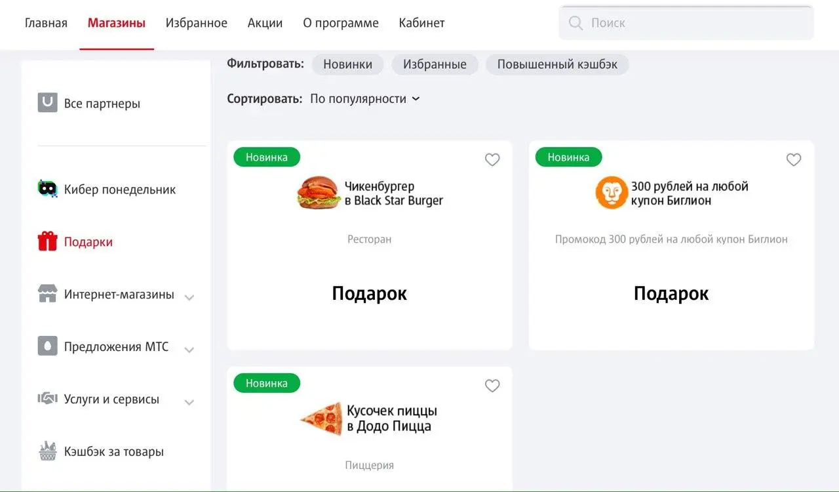Favorite the Додо Пицца offer heart

pos(492,386)
